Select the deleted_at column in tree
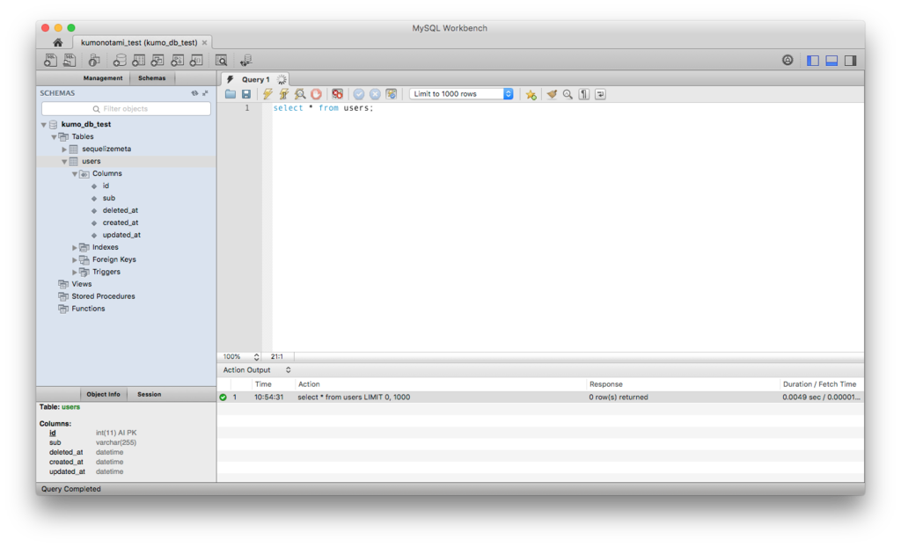The height and width of the screenshot is (547, 901). click(120, 210)
